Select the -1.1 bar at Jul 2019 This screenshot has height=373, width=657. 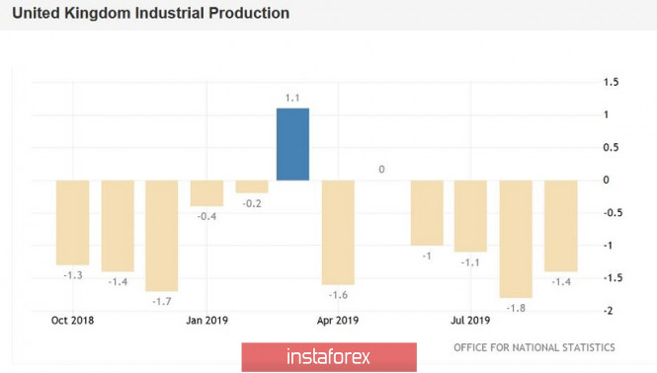click(x=470, y=216)
